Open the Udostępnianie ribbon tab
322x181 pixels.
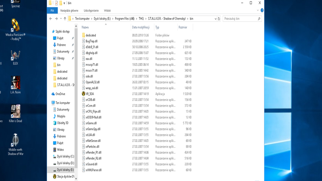click(91, 10)
